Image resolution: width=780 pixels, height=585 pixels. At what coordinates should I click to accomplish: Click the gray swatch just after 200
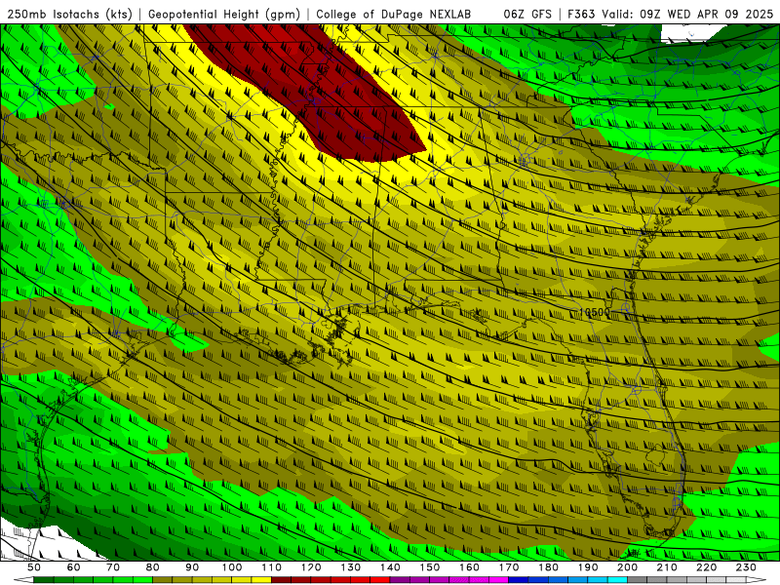638,580
